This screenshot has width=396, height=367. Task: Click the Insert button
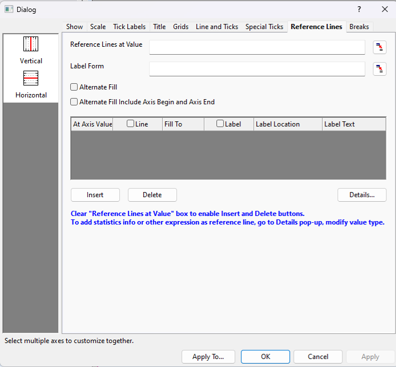coord(95,195)
